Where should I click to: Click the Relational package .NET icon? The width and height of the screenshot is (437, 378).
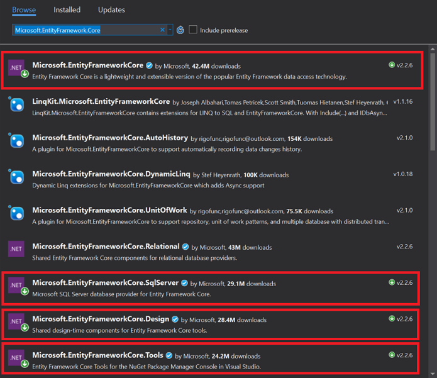click(x=16, y=248)
